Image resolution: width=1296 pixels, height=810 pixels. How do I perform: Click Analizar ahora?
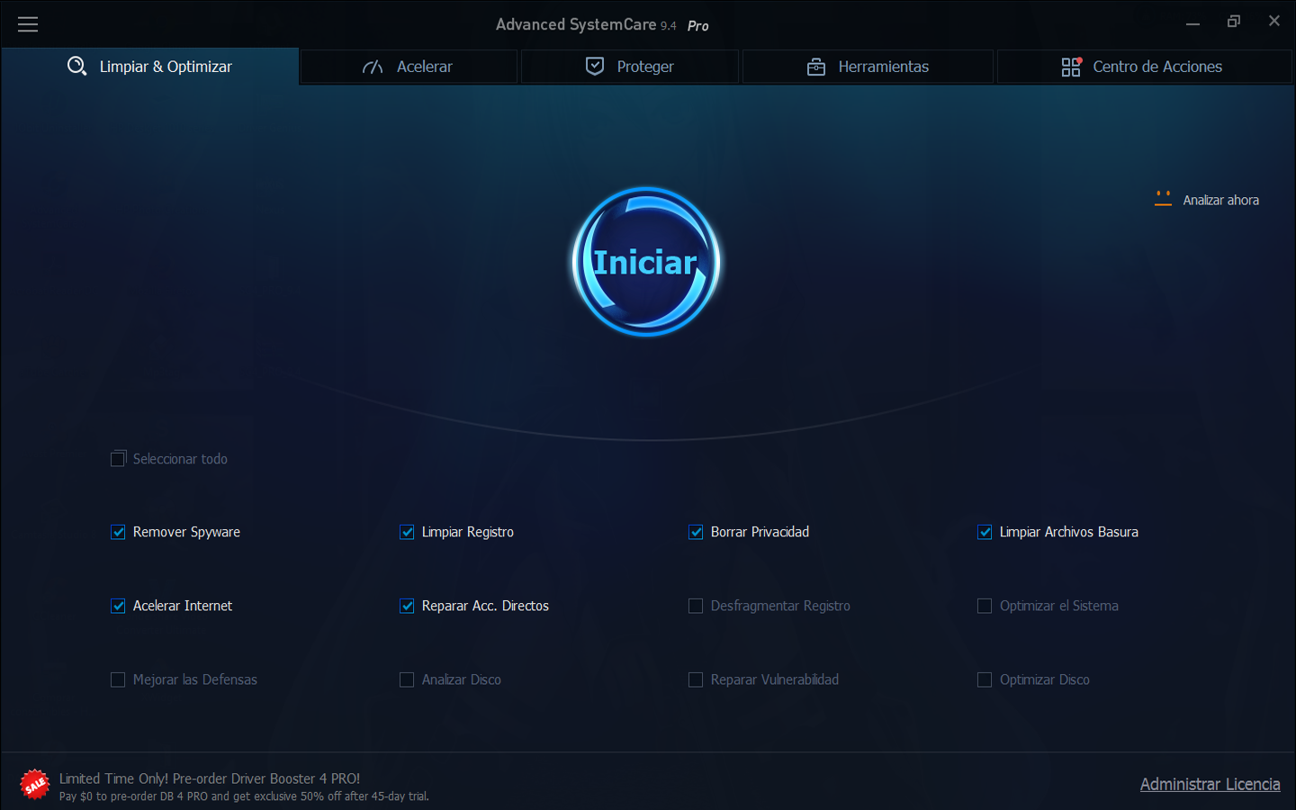click(x=1220, y=200)
